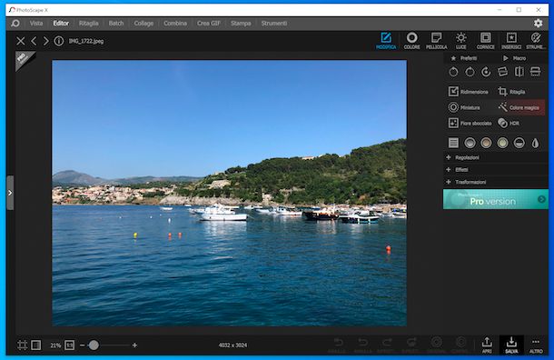The image size is (554, 360).
Task: Click the half-filled circle filter icon
Action: pyautogui.click(x=519, y=143)
